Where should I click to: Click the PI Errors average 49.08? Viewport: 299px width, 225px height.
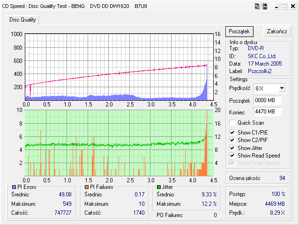click(x=65, y=195)
